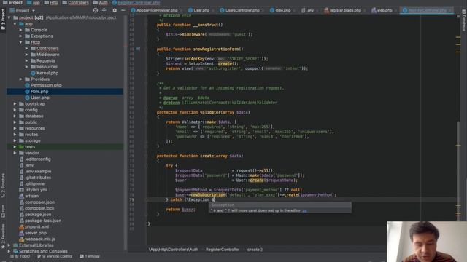Expand Scratches and Consoles node

[9, 251]
